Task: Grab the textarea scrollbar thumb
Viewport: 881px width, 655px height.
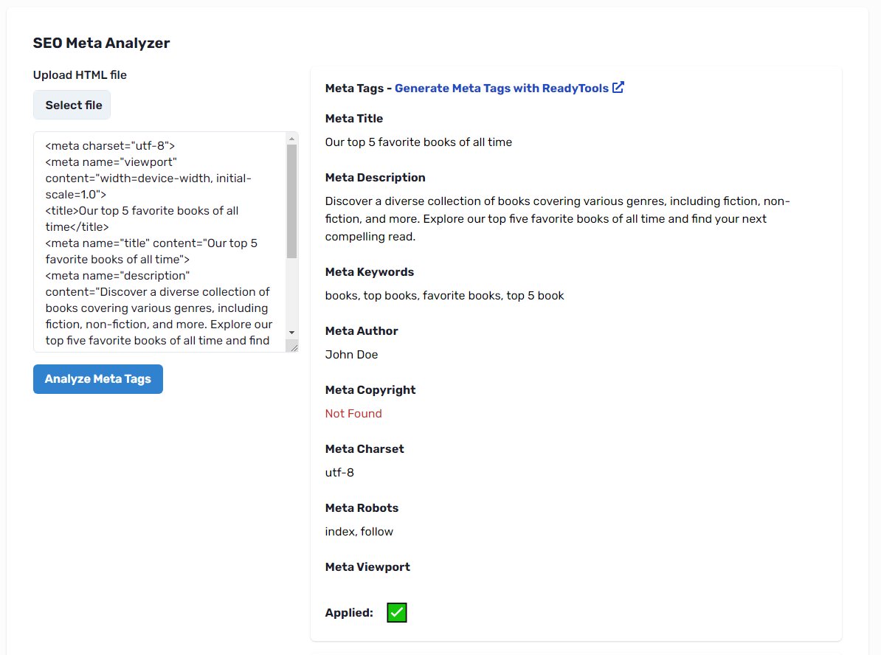Action: [291, 201]
